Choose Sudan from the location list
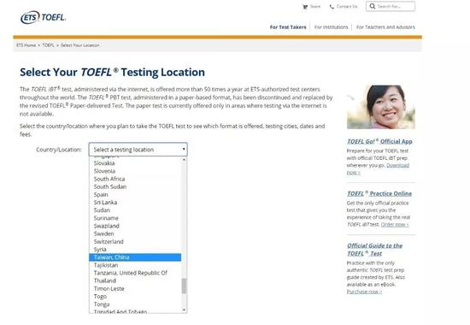The height and width of the screenshot is (325, 470). click(135, 210)
